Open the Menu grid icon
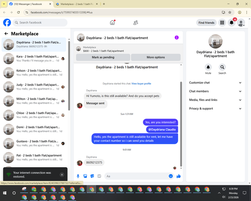The image size is (251, 201). [x=222, y=23]
